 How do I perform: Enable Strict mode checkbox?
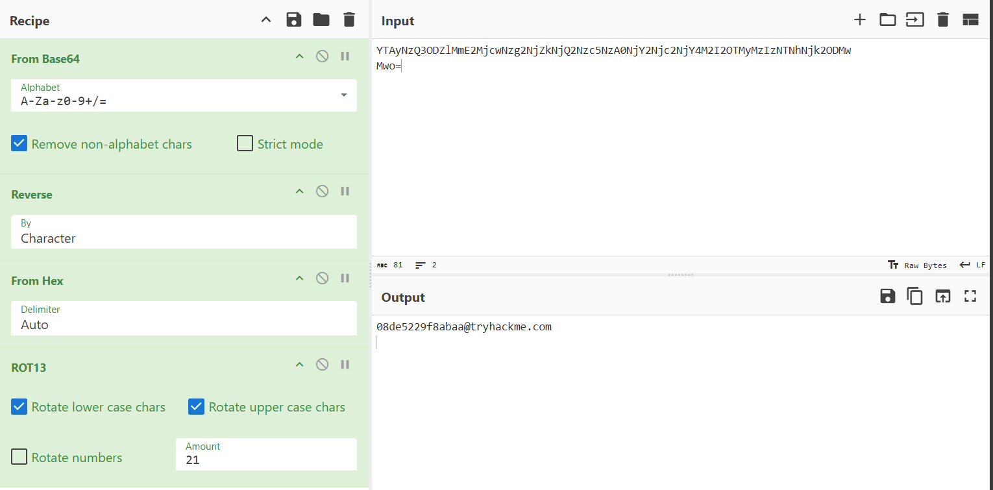(x=245, y=143)
